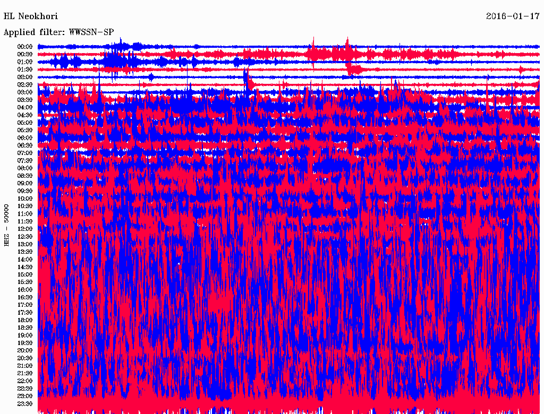This screenshot has height=414, width=544.
Task: Click the 21:30 time label
Action: point(25,373)
